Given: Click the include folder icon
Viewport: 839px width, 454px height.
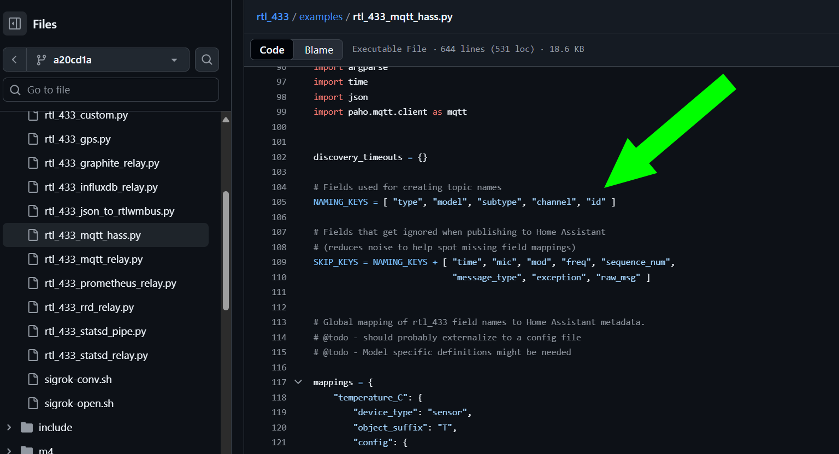Looking at the screenshot, I should (x=27, y=427).
